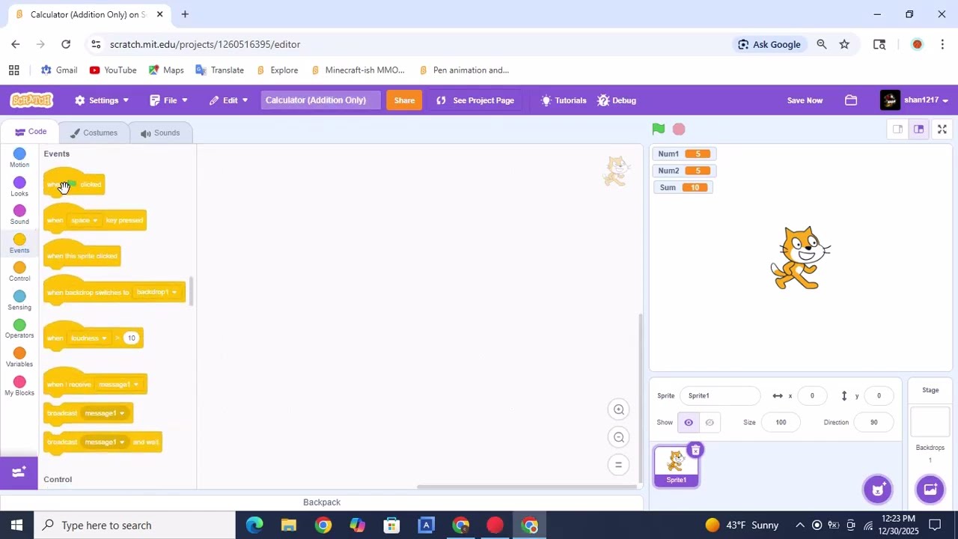Open the backdrop1 dropdown on backdrop block
The width and height of the screenshot is (958, 539).
pos(156,292)
